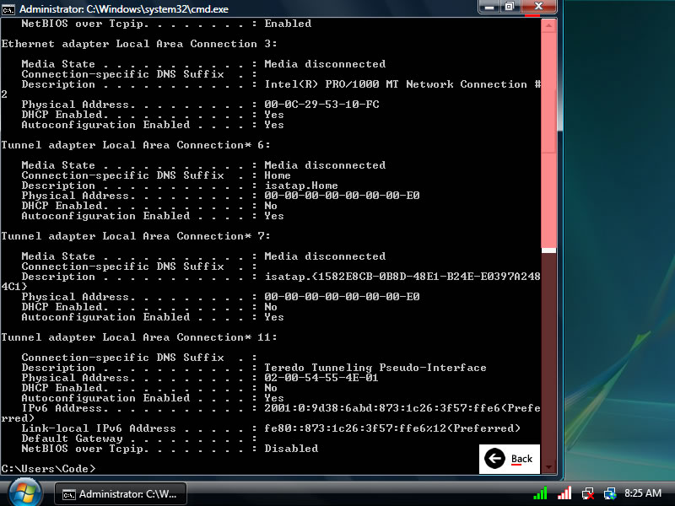This screenshot has width=675, height=506.
Task: Click the C:\Users\Code> prompt line
Action: (x=48, y=469)
